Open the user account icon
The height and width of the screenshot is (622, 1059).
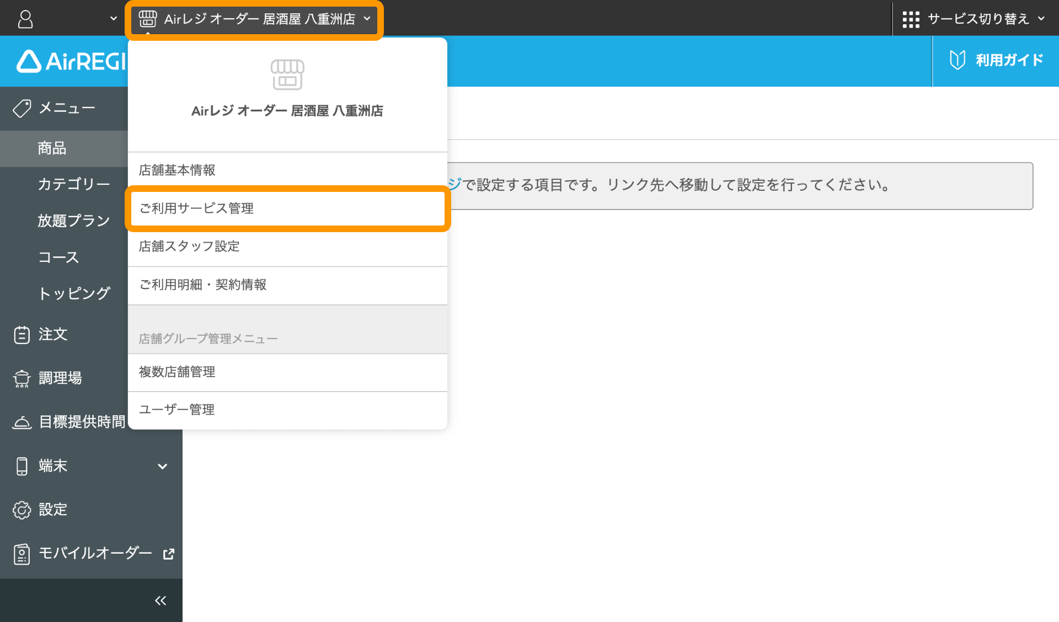pos(25,19)
